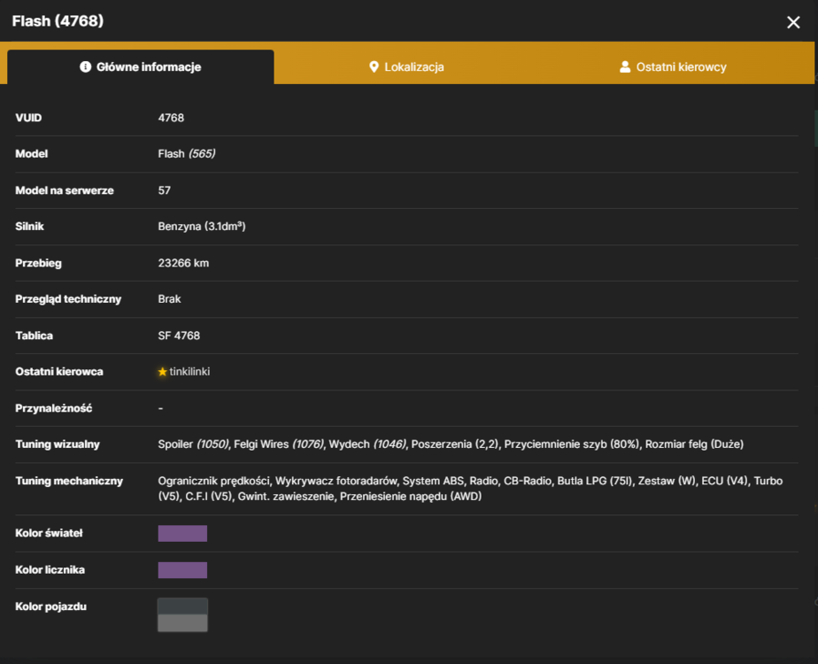Click the VUID row label
Screen dimensions: 818x664
tap(28, 118)
